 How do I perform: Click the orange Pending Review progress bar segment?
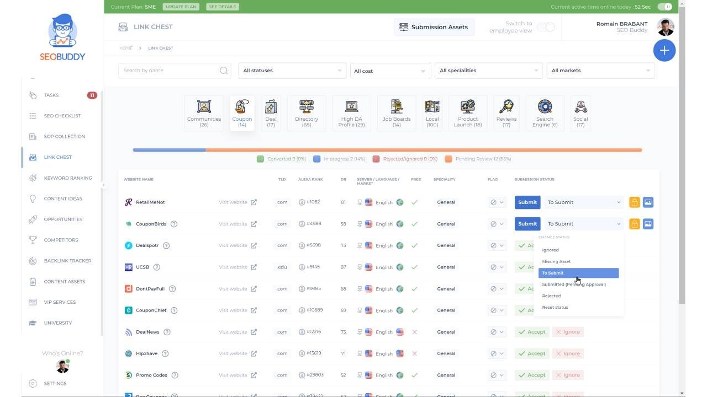point(424,149)
